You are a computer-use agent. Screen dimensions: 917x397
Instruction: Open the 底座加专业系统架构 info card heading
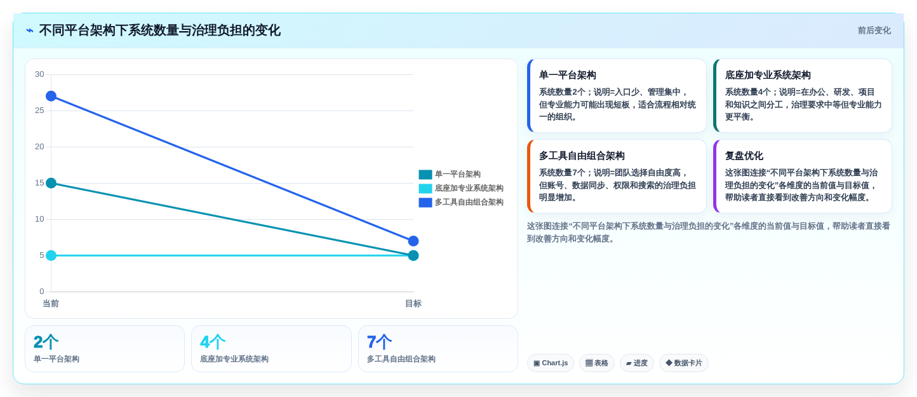(768, 75)
